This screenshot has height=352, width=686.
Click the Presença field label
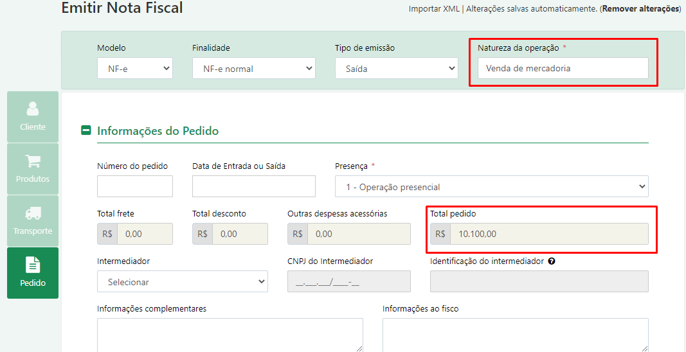352,166
